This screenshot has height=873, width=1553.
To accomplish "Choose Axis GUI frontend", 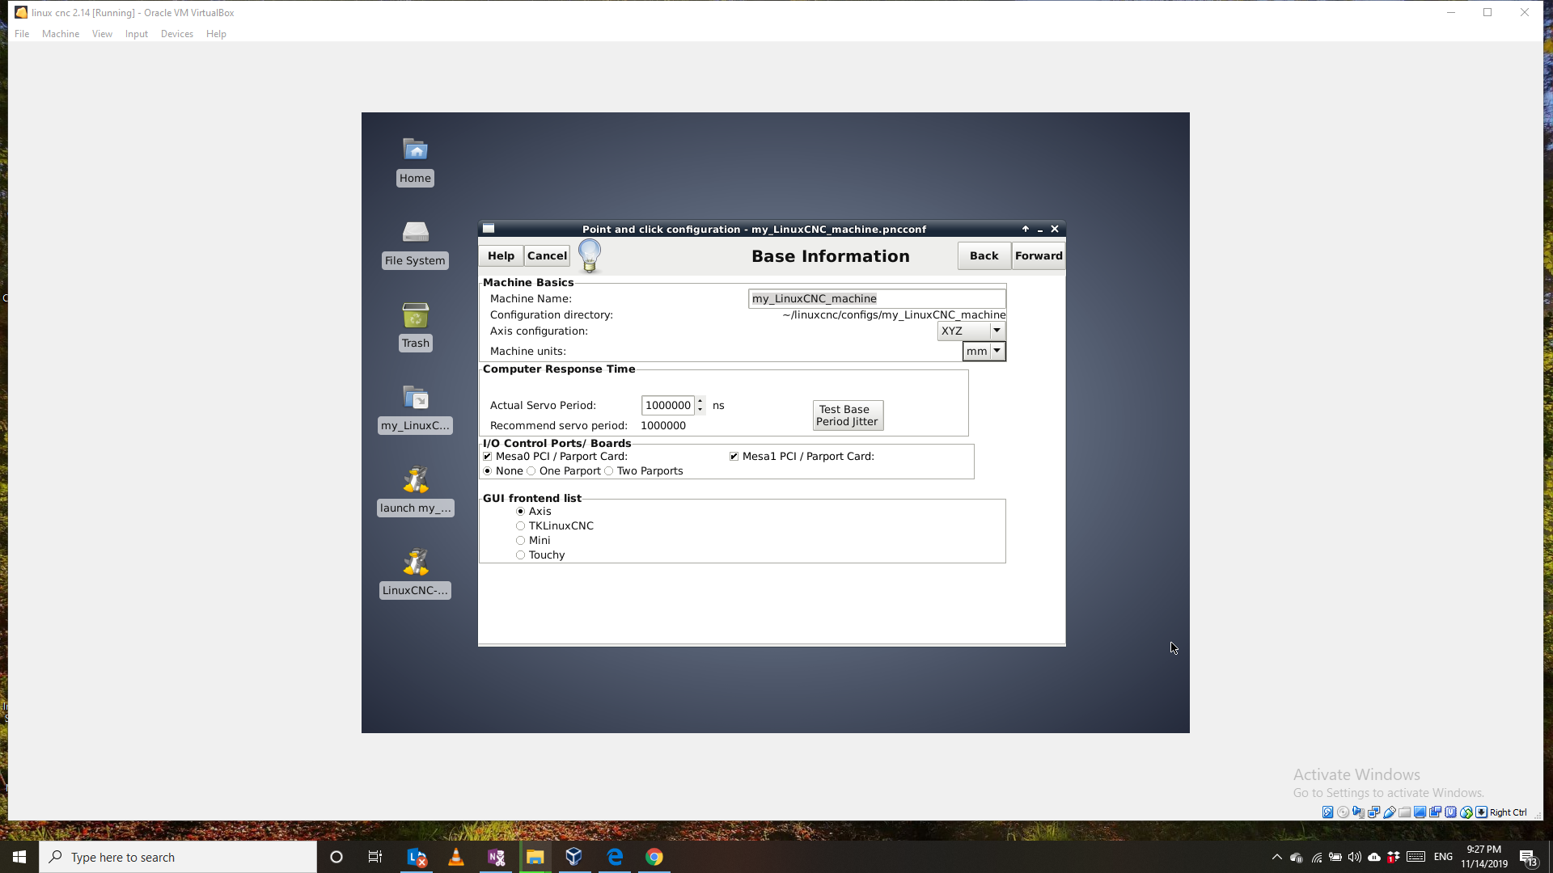I will [x=520, y=512].
